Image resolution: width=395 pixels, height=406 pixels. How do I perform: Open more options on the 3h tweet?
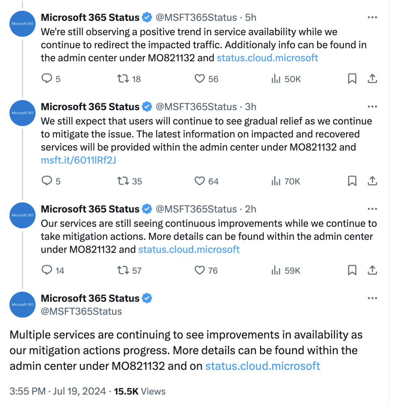pos(372,106)
